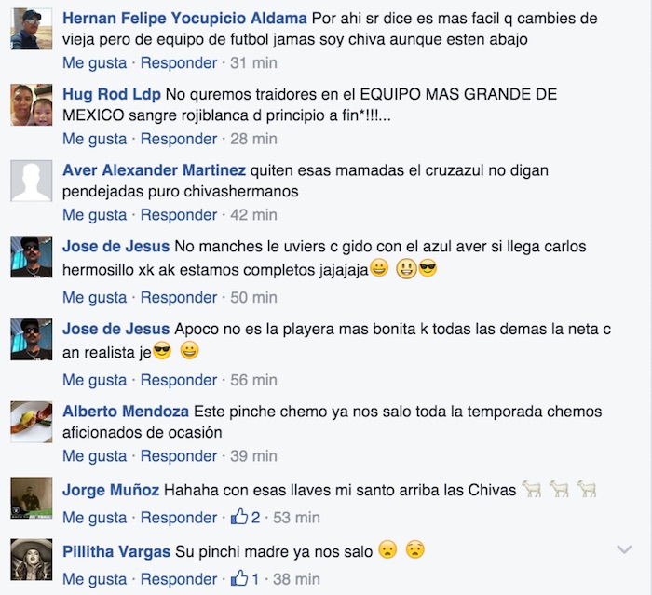Open Jose de Jesus profile from playera comment
Viewport: 652px width, 595px height.
point(116,329)
